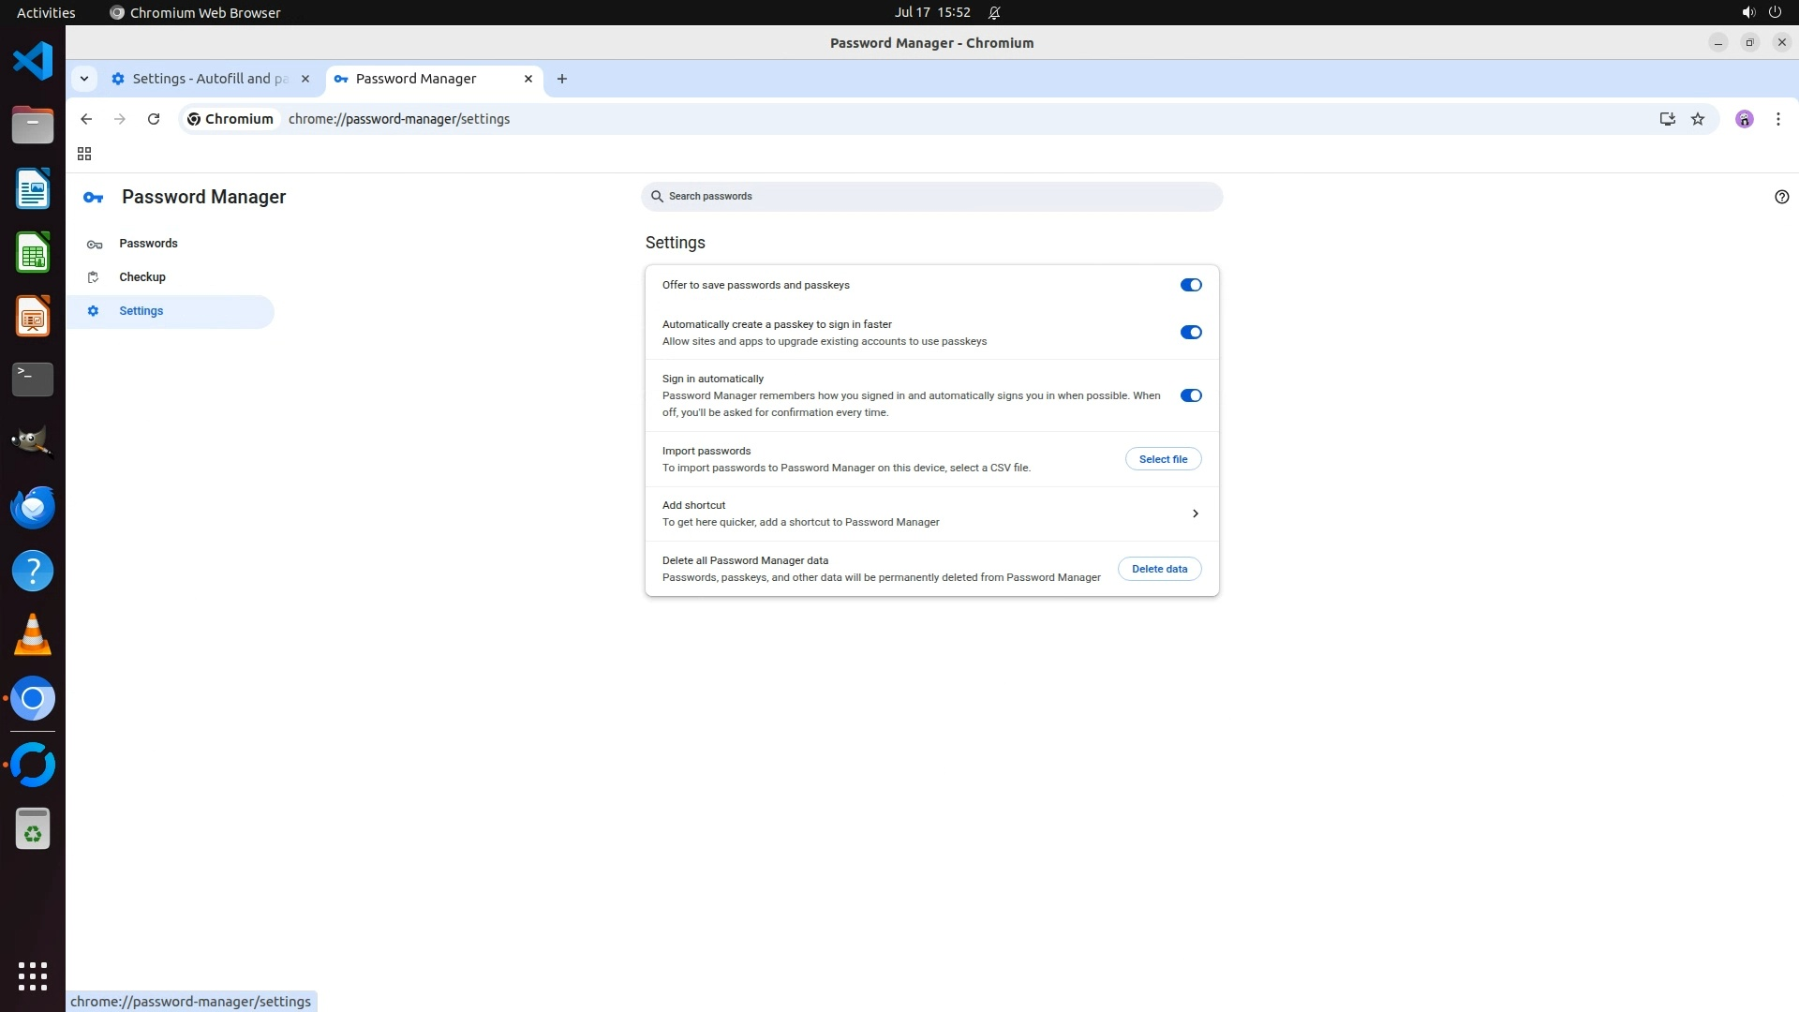Reload the page with refresh icon
This screenshot has height=1012, width=1799.
coord(154,119)
